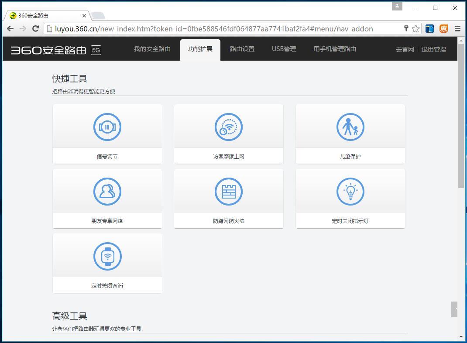Click the bookmark star in address bar

pyautogui.click(x=416, y=29)
